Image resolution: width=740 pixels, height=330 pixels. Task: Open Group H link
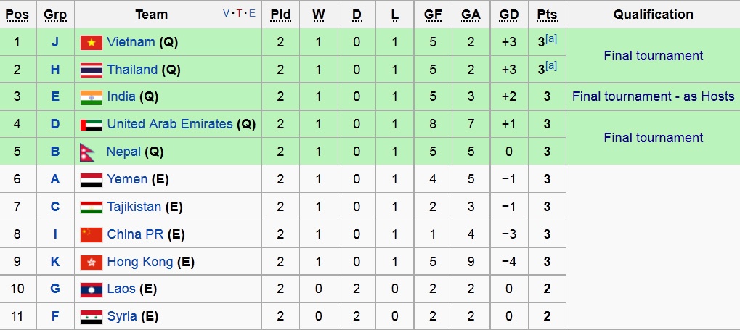click(x=54, y=70)
